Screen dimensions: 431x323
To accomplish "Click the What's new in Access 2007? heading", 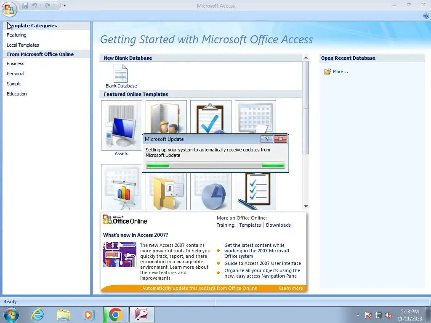I will click(x=136, y=235).
